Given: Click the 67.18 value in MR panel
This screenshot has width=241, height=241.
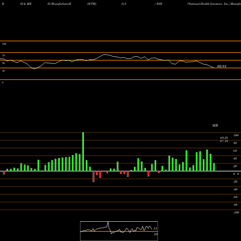Looking at the screenshot, I should tap(224, 141).
